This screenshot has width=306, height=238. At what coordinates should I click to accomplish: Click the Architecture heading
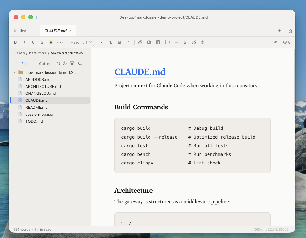pos(134,191)
